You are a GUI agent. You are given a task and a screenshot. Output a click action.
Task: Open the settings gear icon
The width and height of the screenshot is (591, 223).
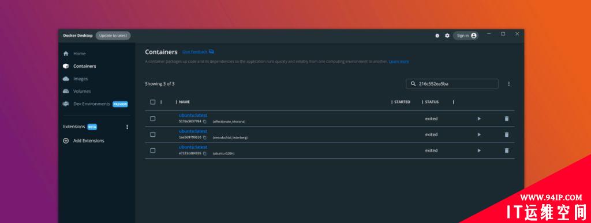click(447, 36)
